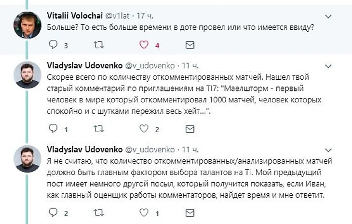Viewport: 352px width, 224px height.
Task: Like Udovenko's last tweet about TI
Action: (143, 212)
